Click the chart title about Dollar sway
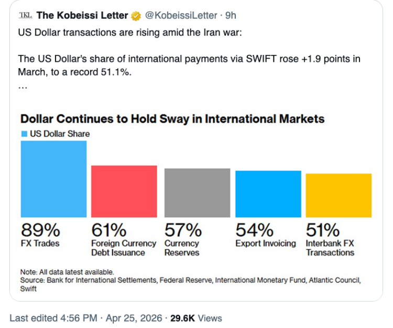Viewport: 393px width, 328px height. coord(172,118)
